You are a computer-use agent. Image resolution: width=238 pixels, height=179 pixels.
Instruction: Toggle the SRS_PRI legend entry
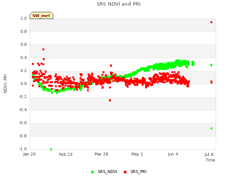pyautogui.click(x=135, y=172)
